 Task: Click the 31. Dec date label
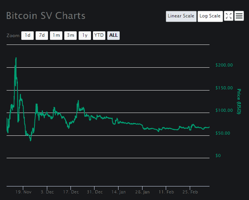coord(94,192)
